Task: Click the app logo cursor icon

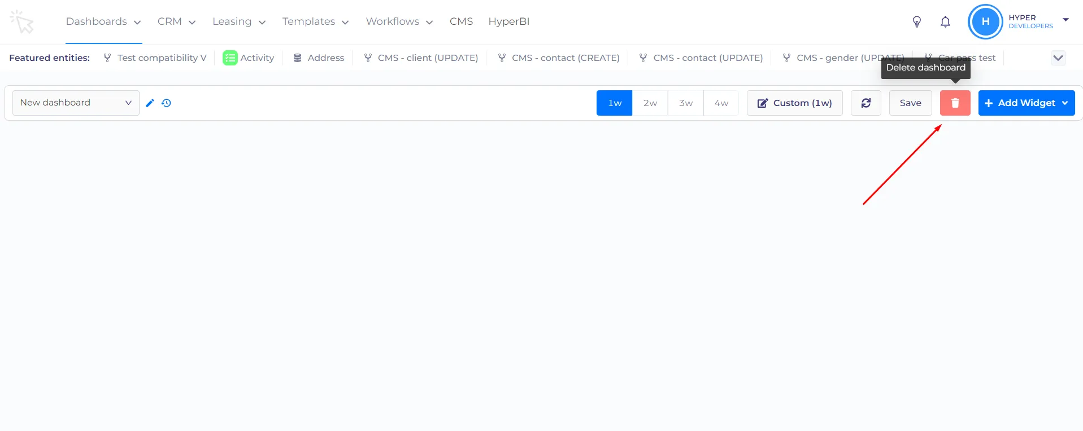Action: coord(22,22)
